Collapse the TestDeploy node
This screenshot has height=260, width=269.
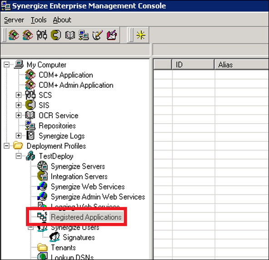pyautogui.click(x=19, y=156)
